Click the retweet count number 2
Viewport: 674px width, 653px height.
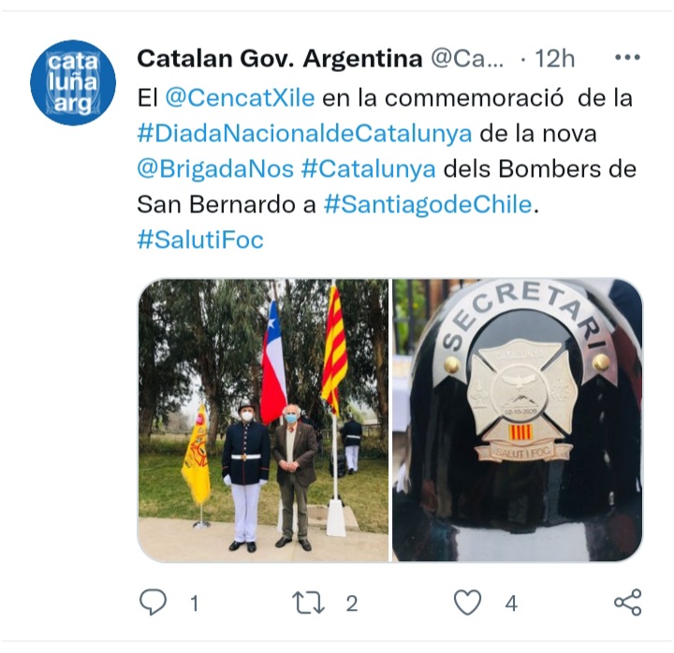(x=352, y=603)
